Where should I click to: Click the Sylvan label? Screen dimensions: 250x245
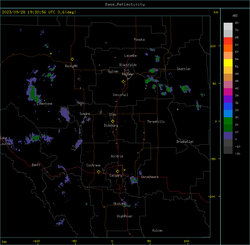point(113,71)
